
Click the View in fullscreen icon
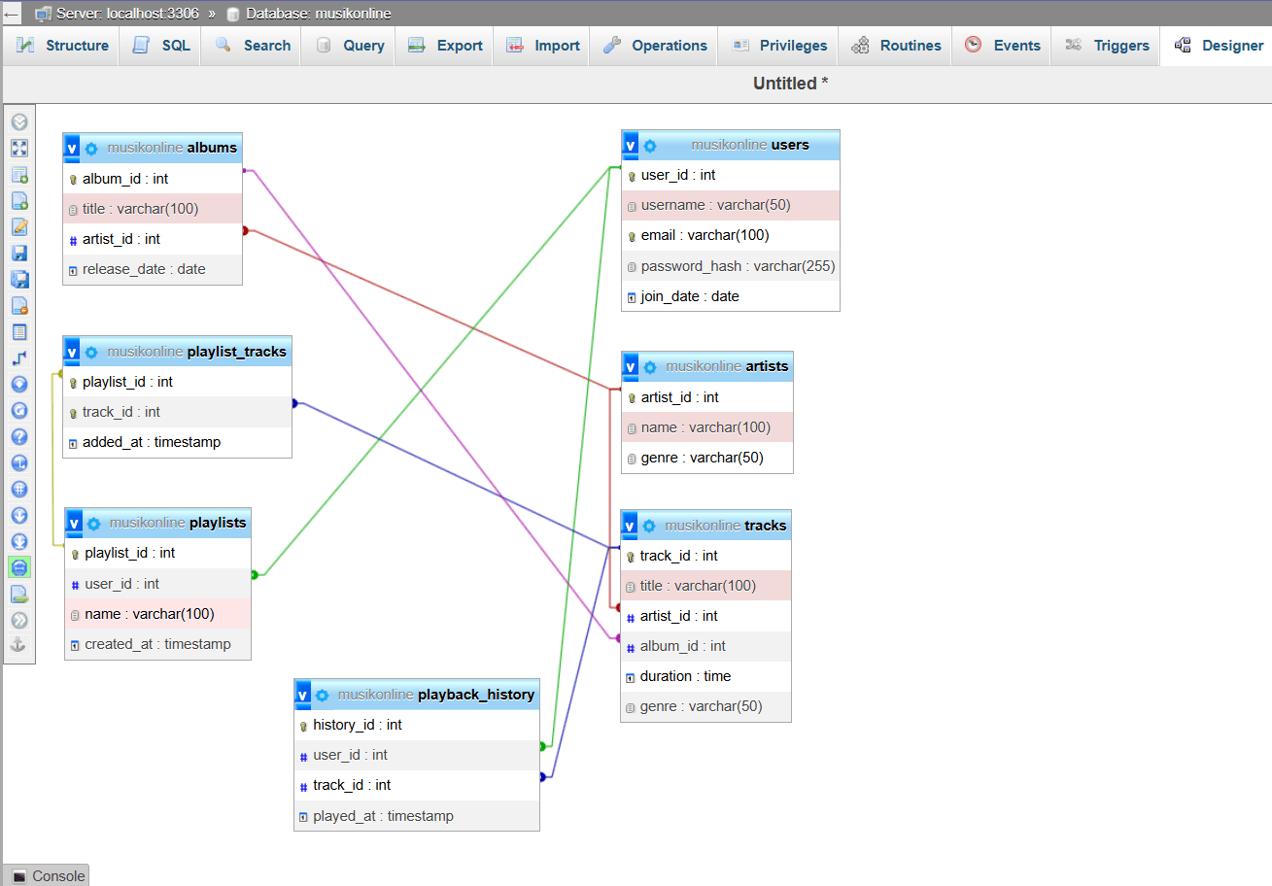(19, 149)
